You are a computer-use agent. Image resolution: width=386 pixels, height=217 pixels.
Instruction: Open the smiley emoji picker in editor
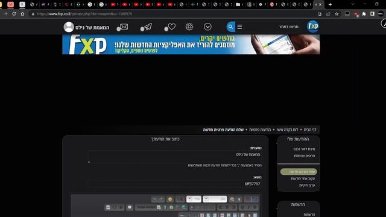(x=170, y=199)
